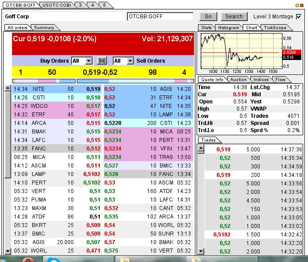Open tab number 5
Image resolution: width=308 pixels, height=262 pixels.
pos(105,5)
